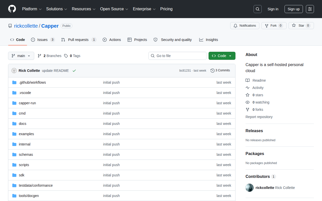
Task: Switch to the Actions tab
Action: pos(112,40)
